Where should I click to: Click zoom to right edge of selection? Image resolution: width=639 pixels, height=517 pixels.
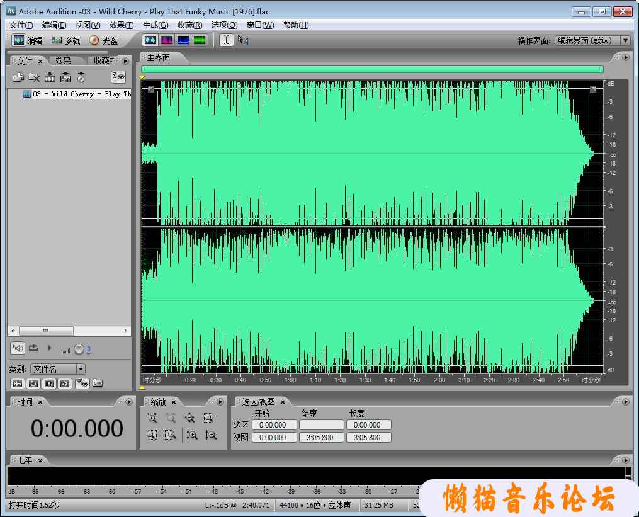pyautogui.click(x=171, y=435)
